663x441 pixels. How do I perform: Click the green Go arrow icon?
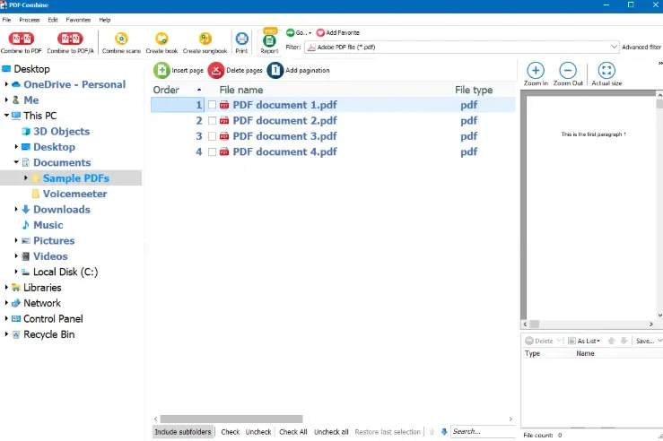(290, 32)
